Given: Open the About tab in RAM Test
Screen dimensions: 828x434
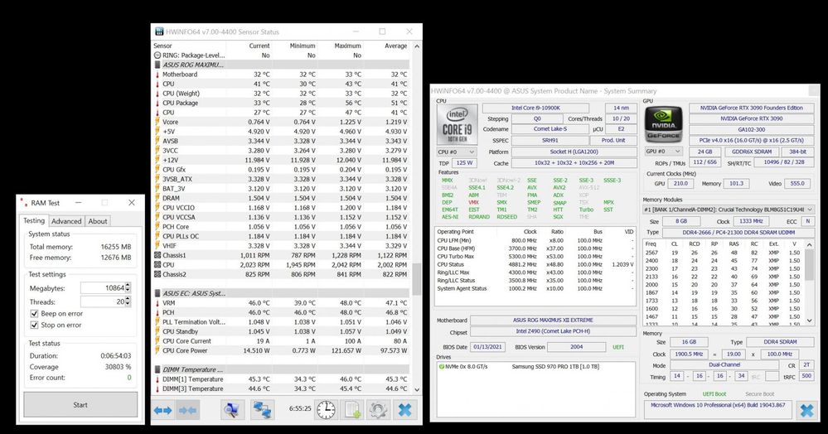Looking at the screenshot, I should coord(98,221).
